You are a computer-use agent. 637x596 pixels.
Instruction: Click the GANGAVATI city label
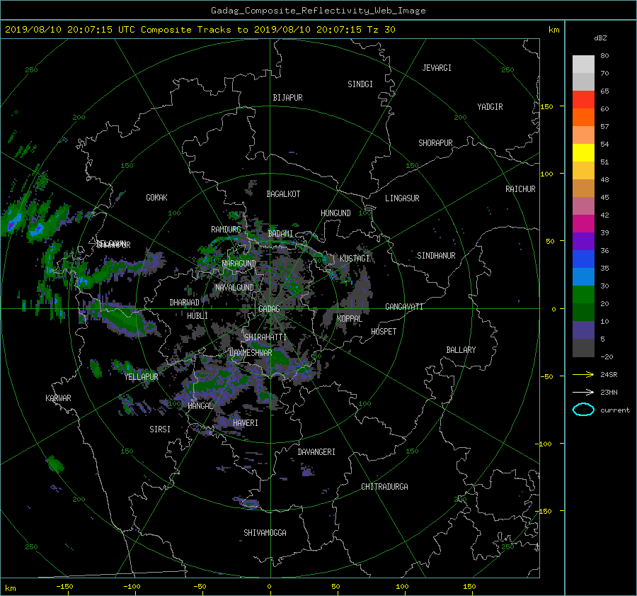[404, 306]
